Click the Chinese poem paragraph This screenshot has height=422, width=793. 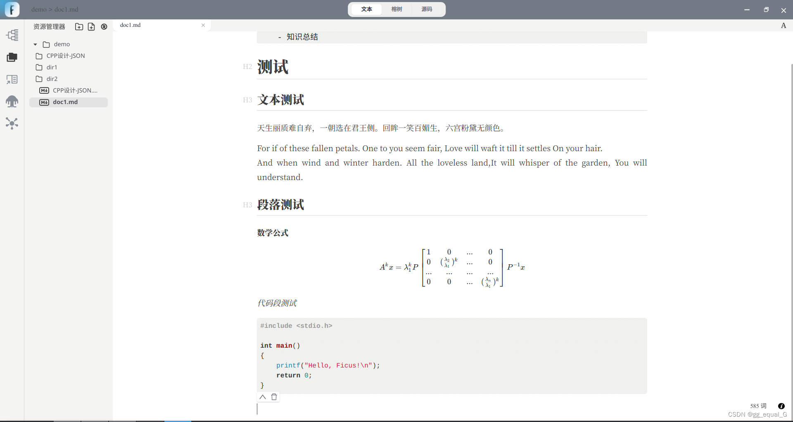pos(382,128)
